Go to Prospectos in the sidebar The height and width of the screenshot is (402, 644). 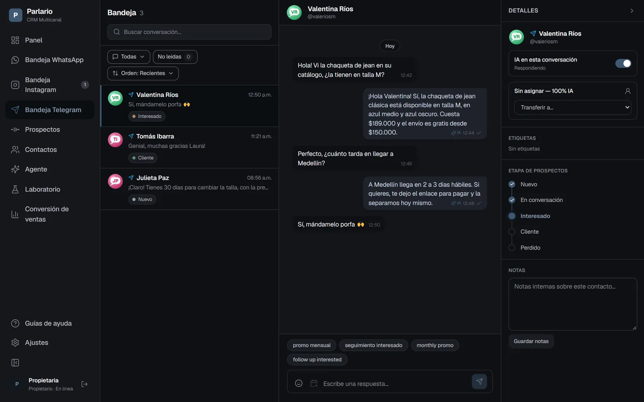[x=50, y=129]
